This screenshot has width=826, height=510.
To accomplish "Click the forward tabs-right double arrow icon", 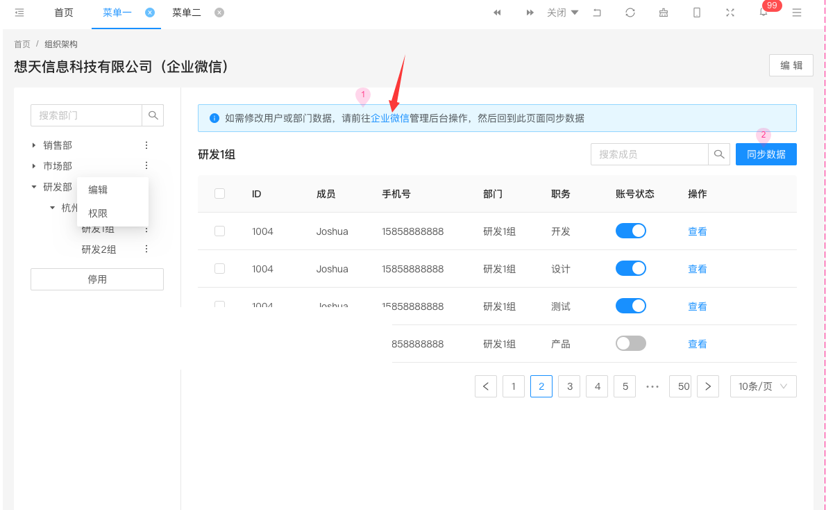I will (530, 13).
